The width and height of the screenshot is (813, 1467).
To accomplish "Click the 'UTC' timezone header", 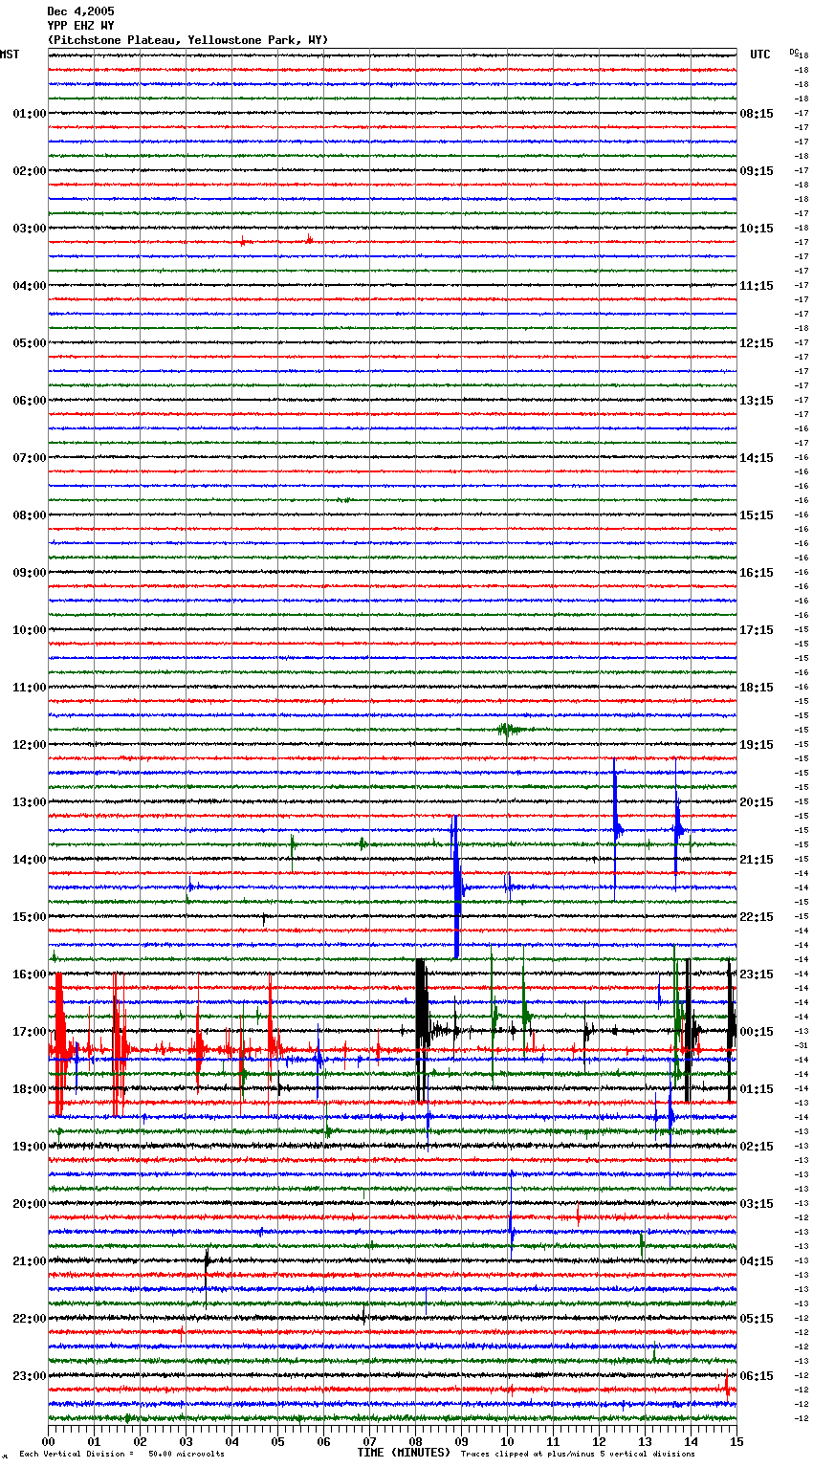I will pyautogui.click(x=760, y=55).
